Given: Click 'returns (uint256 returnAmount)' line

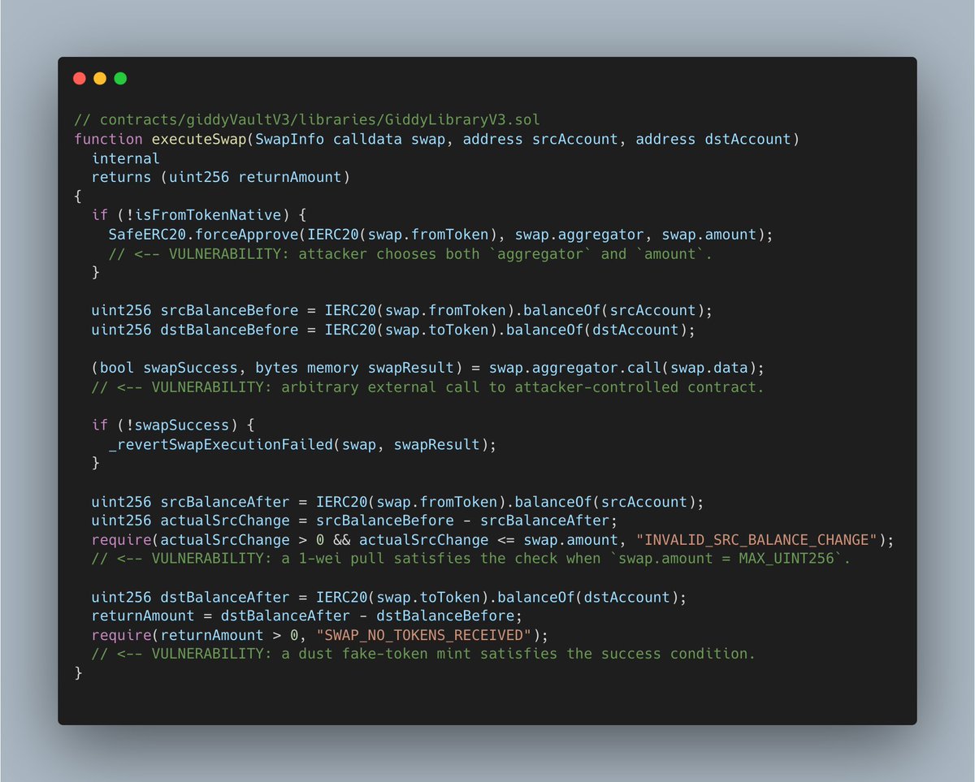Looking at the screenshot, I should 221,177.
